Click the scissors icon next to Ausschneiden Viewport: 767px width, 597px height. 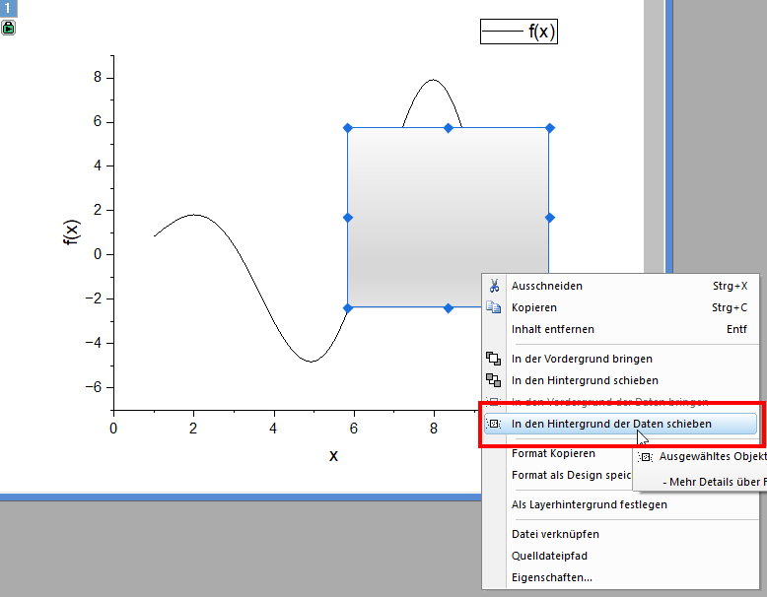pyautogui.click(x=494, y=286)
